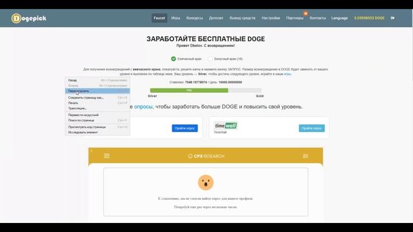Choose Назад in context menu
The width and height of the screenshot is (413, 232).
tap(97, 80)
